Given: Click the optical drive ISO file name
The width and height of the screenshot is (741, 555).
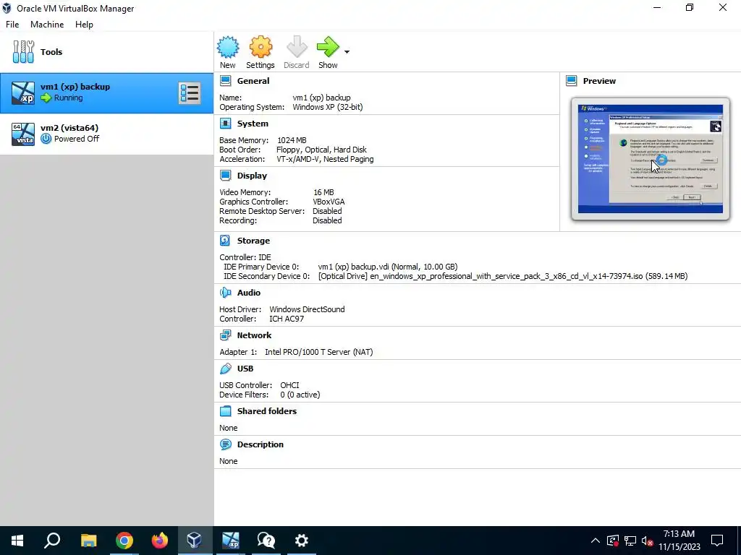Looking at the screenshot, I should click(506, 276).
